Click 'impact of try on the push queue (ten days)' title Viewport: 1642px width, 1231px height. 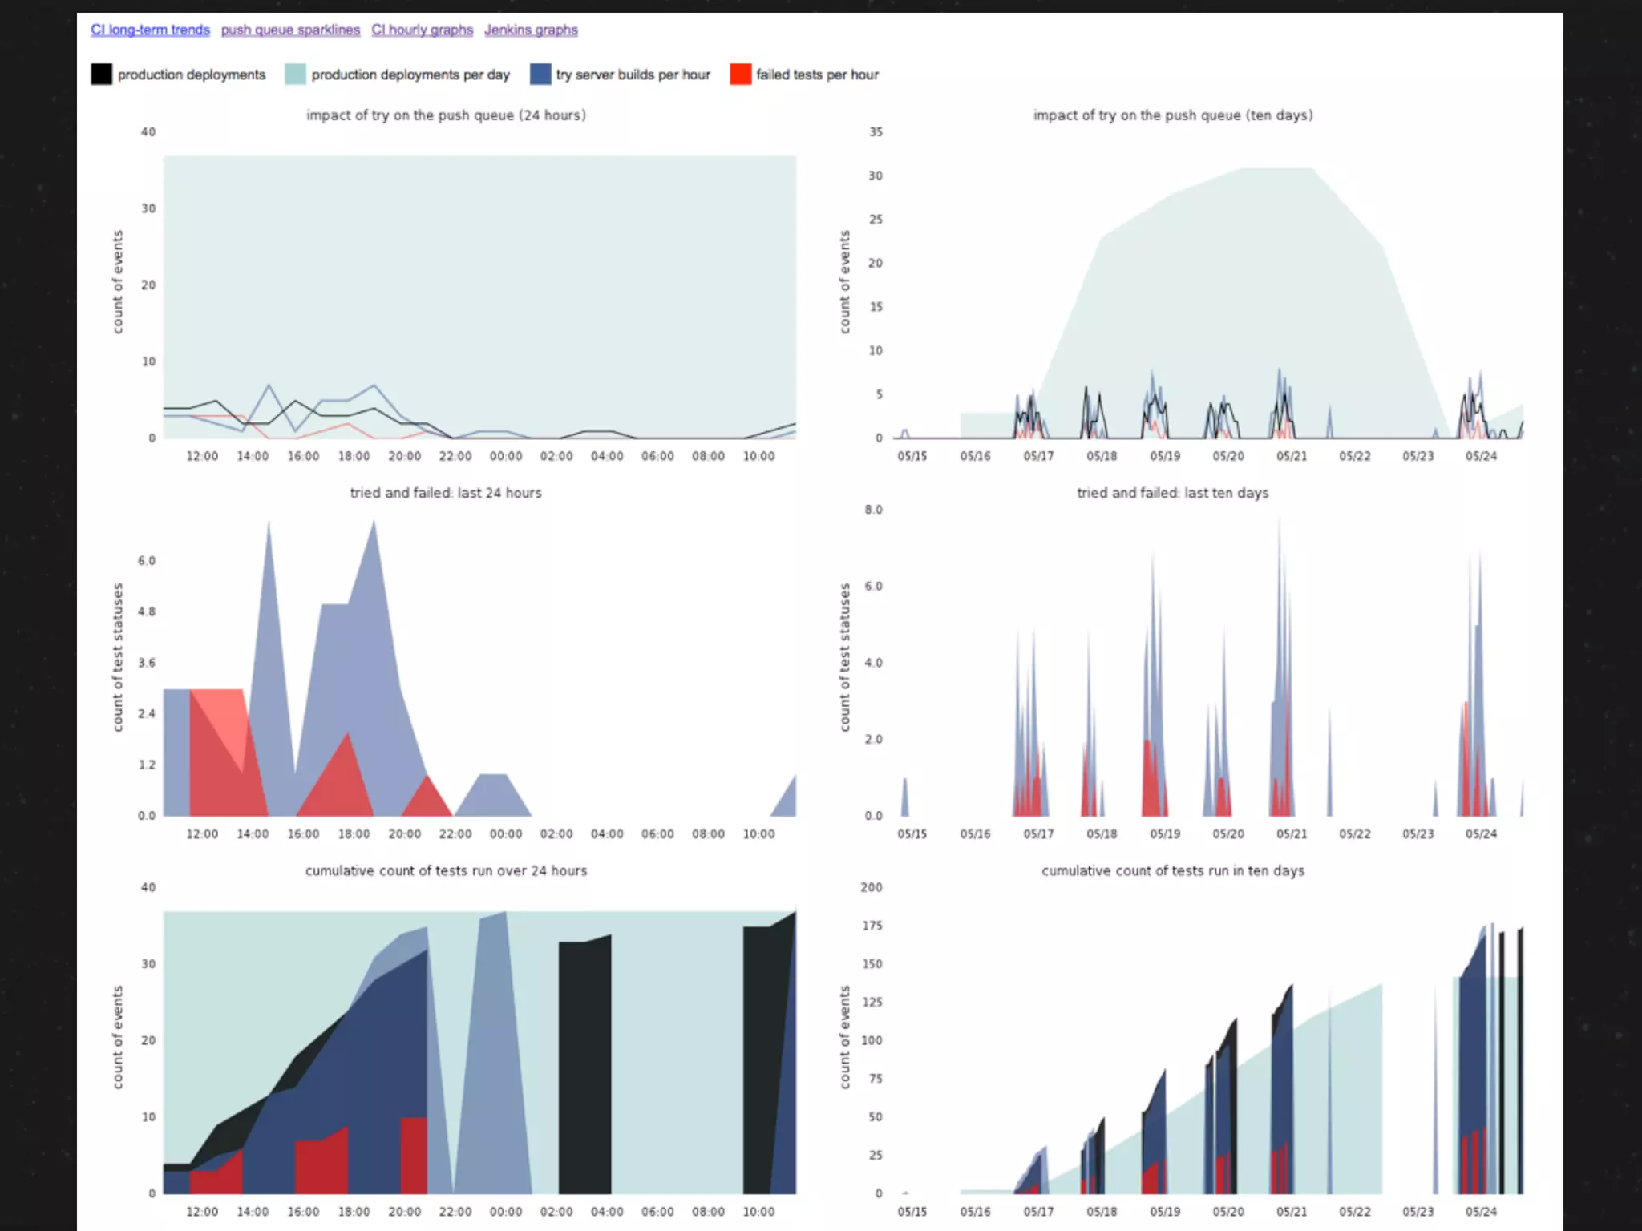(x=1173, y=115)
